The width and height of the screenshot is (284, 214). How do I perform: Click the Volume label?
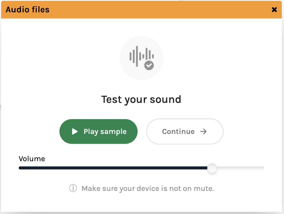[x=32, y=159]
